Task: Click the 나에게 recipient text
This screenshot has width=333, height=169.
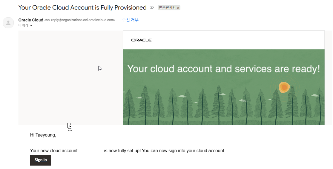Action: point(23,25)
